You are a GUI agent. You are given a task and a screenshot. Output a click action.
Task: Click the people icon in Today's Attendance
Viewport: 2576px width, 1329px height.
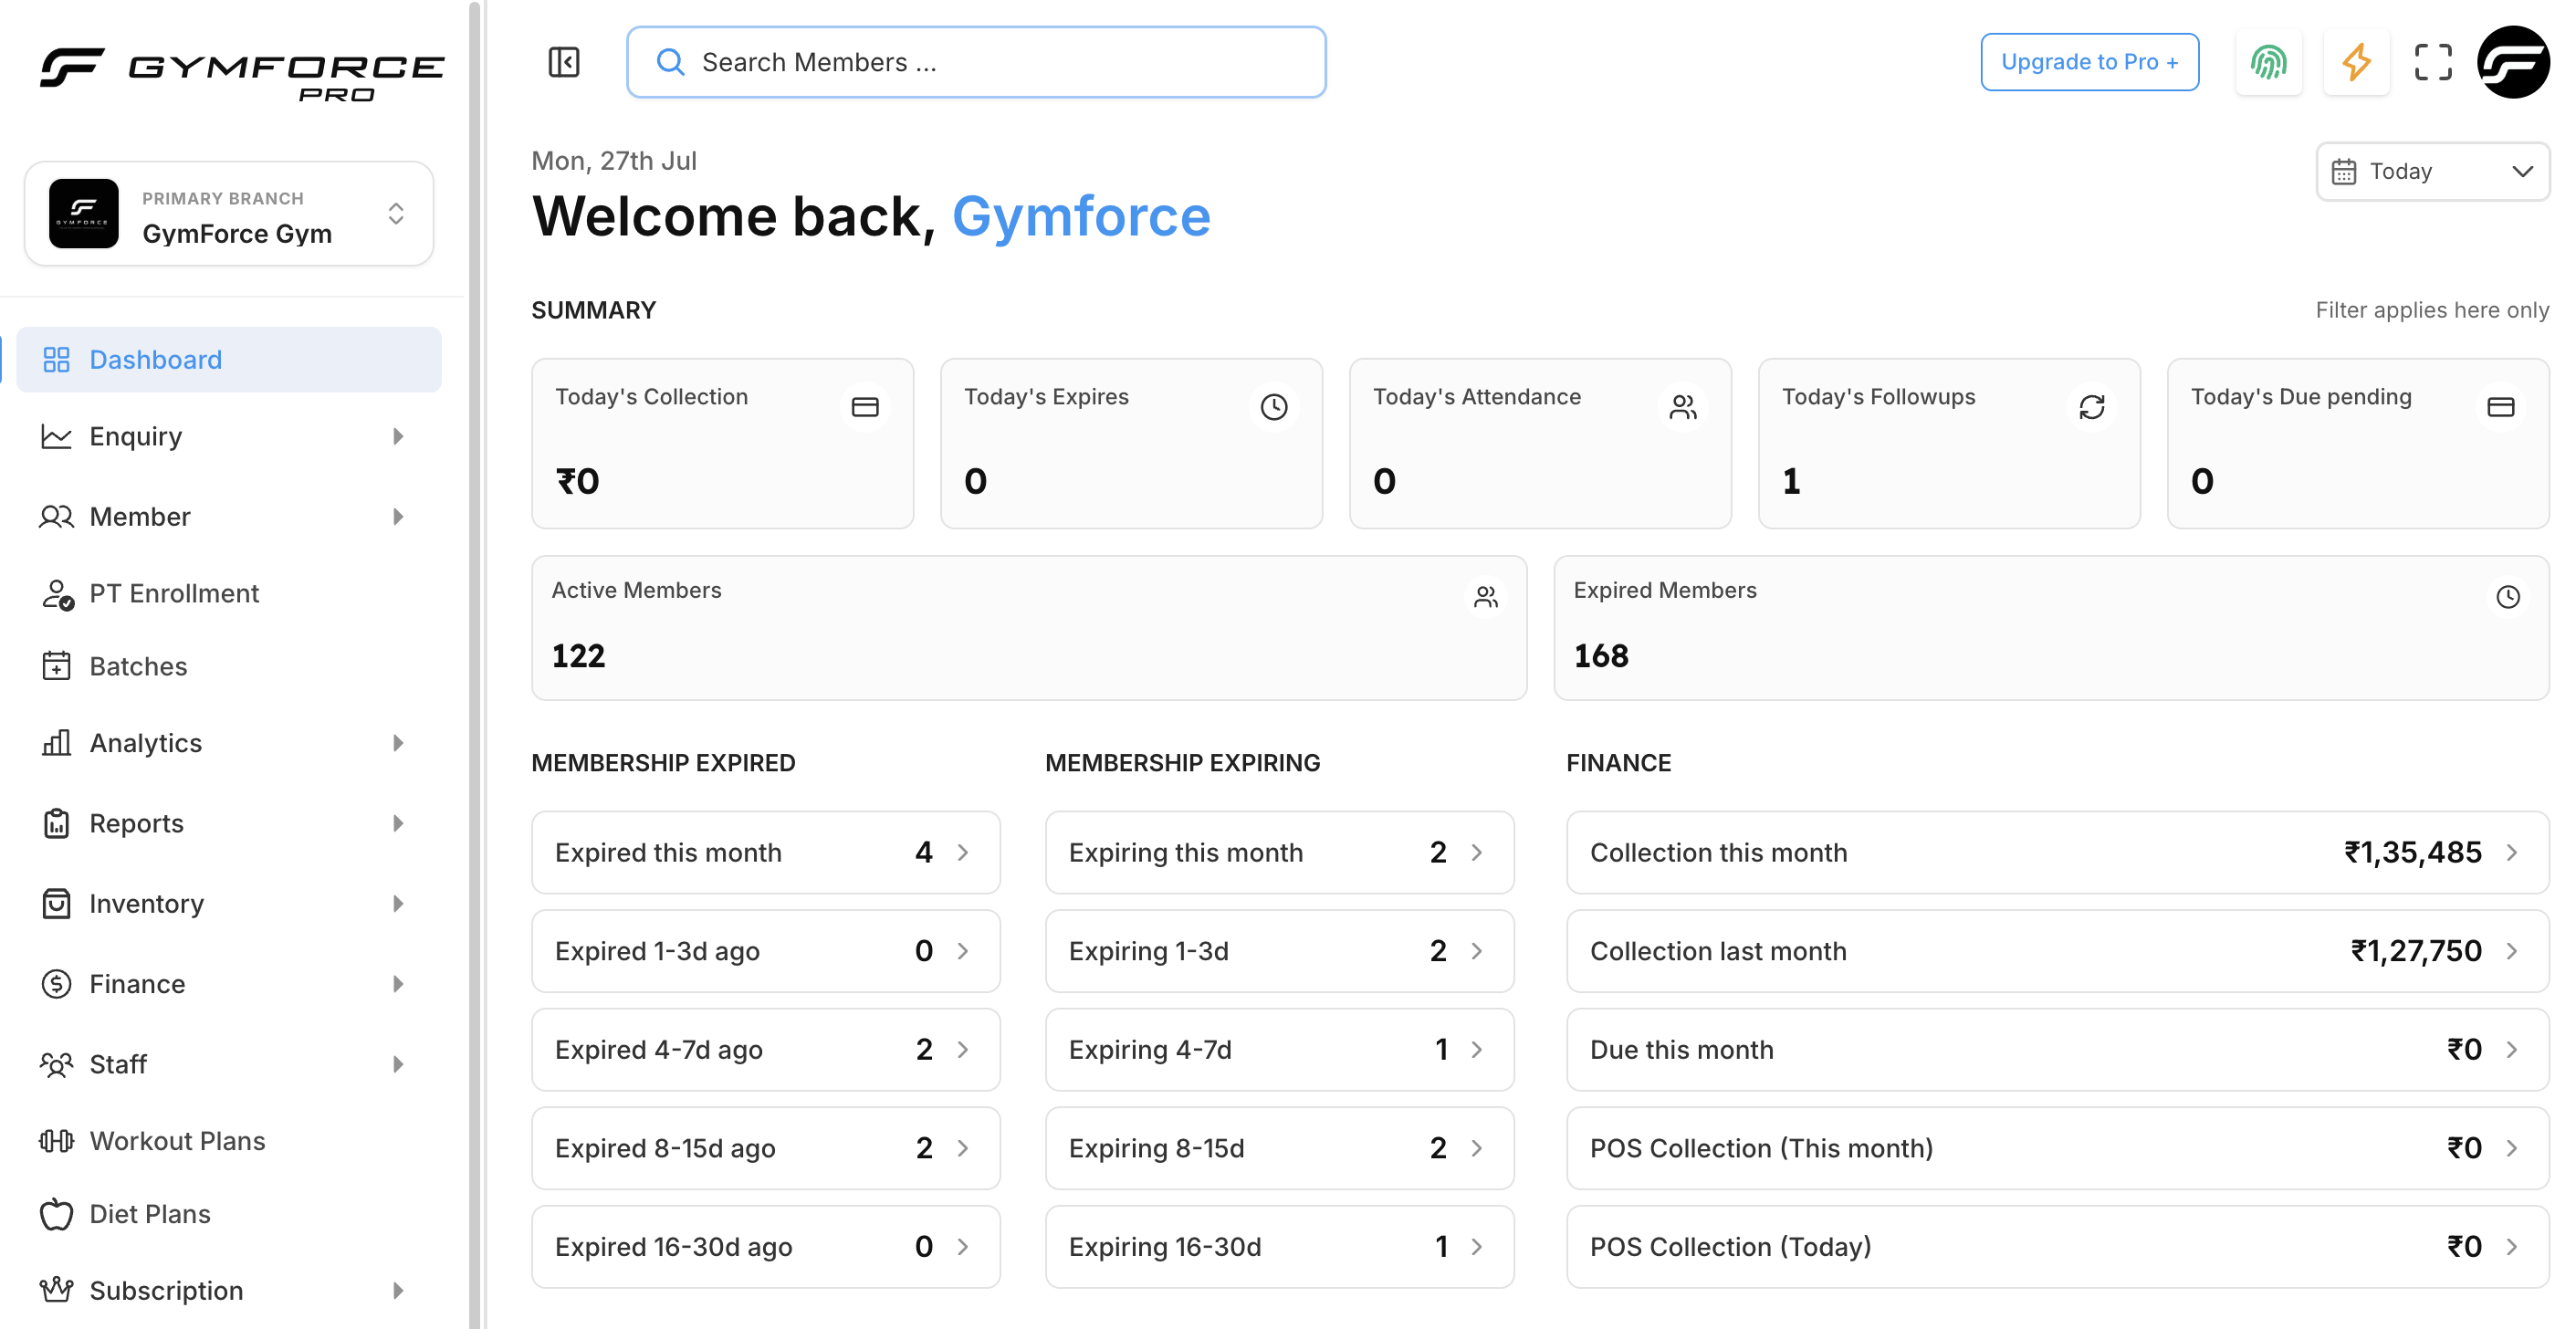pos(1683,407)
